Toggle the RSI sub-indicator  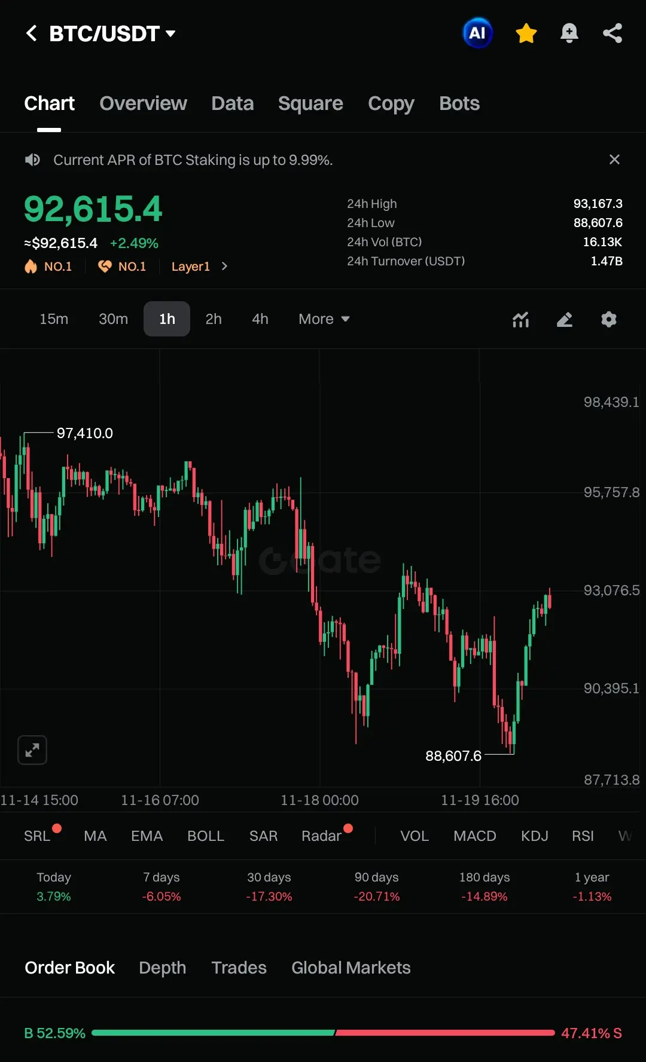tap(583, 836)
